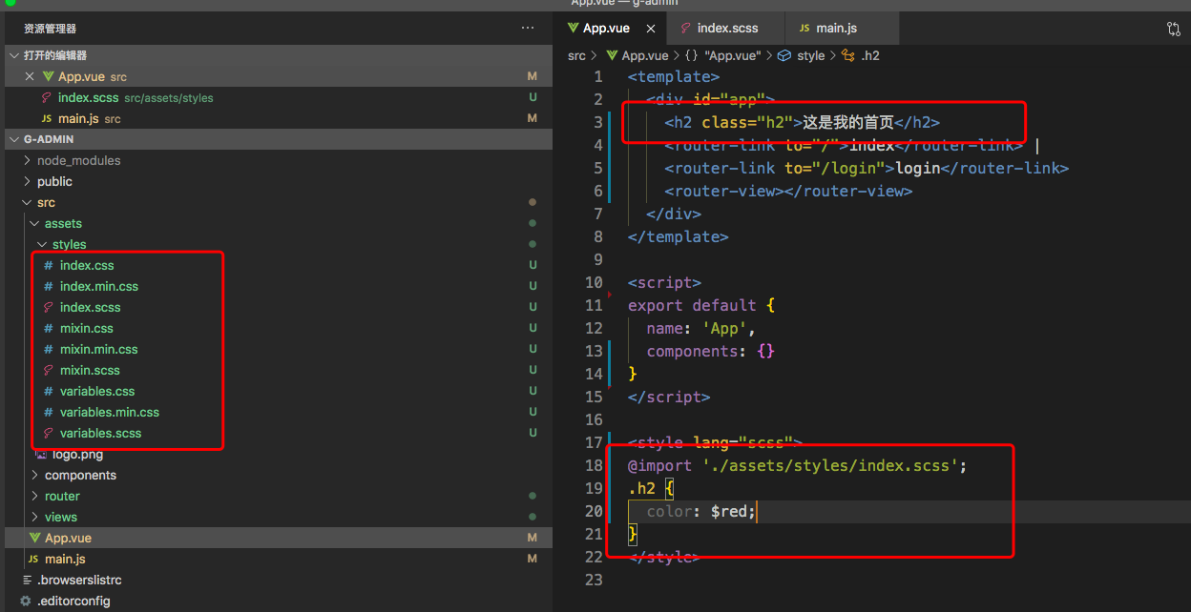This screenshot has width=1191, height=612.
Task: Click color: $red; code line
Action: (701, 511)
